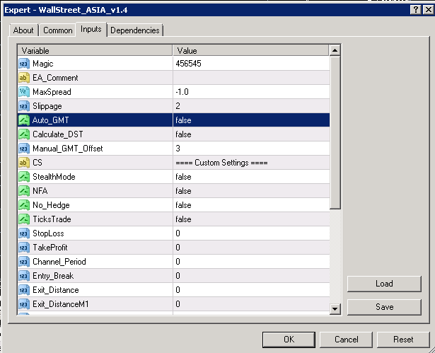Click the StealthMode variable name
Image resolution: width=435 pixels, height=353 pixels.
click(x=54, y=177)
